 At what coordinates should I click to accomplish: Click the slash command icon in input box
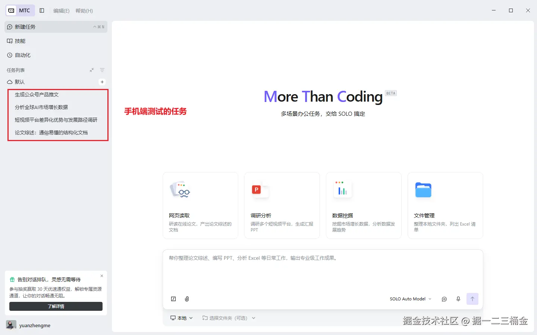coord(173,299)
